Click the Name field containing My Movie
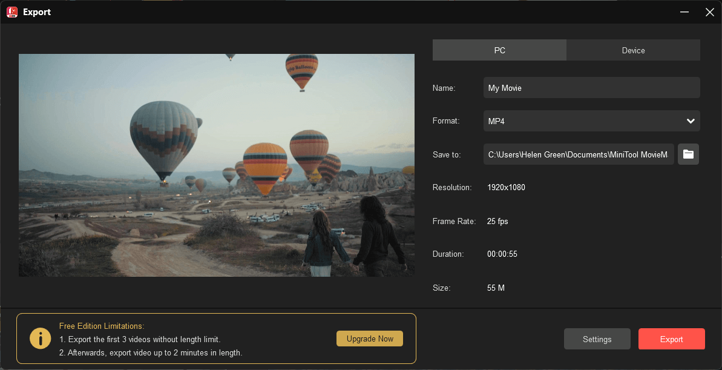722x370 pixels. 592,88
